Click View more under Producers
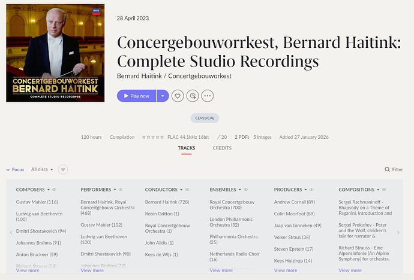The width and height of the screenshot is (414, 280). [286, 270]
